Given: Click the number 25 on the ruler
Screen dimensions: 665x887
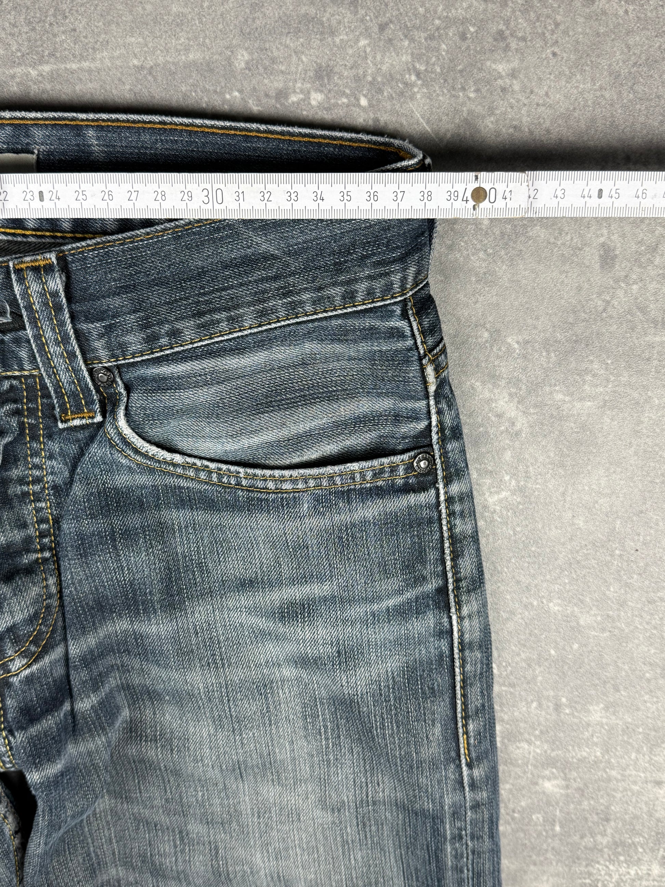Looking at the screenshot, I should [x=81, y=196].
